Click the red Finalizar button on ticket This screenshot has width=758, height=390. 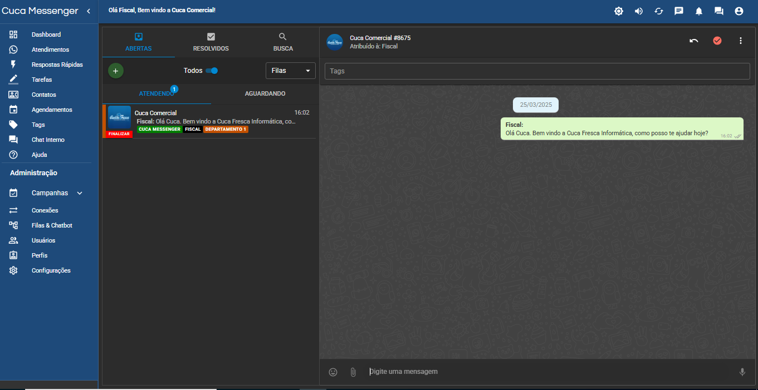click(x=119, y=134)
